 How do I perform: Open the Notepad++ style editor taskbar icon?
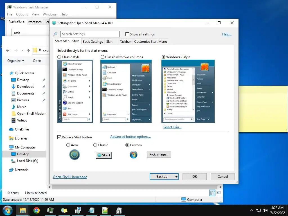click(105, 210)
